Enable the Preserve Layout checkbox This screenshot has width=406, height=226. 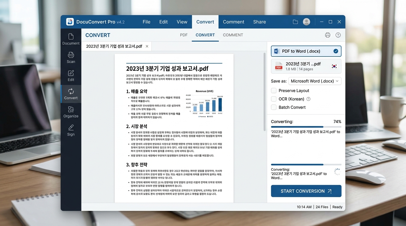click(x=274, y=91)
